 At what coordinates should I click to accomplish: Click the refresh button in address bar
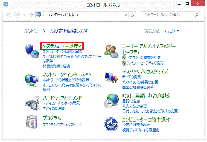click(x=132, y=15)
